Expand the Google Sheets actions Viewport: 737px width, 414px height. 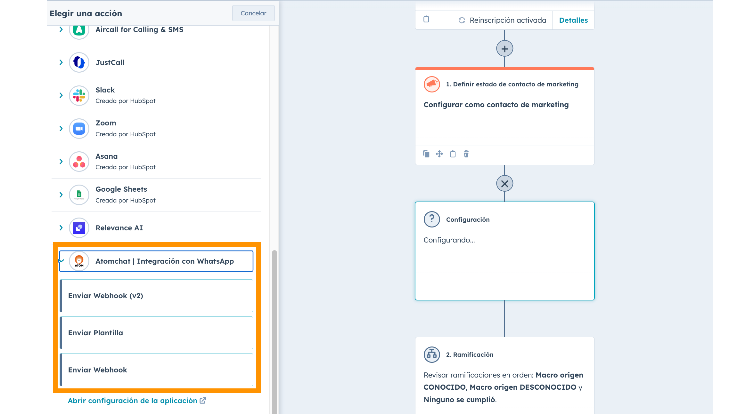[61, 195]
